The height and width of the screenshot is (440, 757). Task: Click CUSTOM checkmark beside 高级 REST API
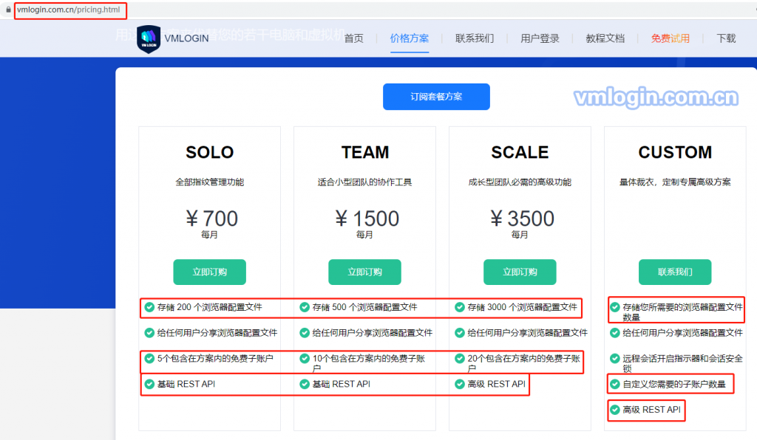pyautogui.click(x=615, y=410)
